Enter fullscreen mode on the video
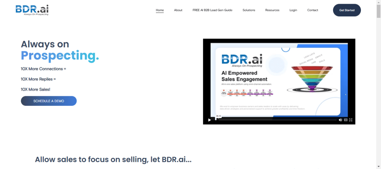 pos(351,120)
